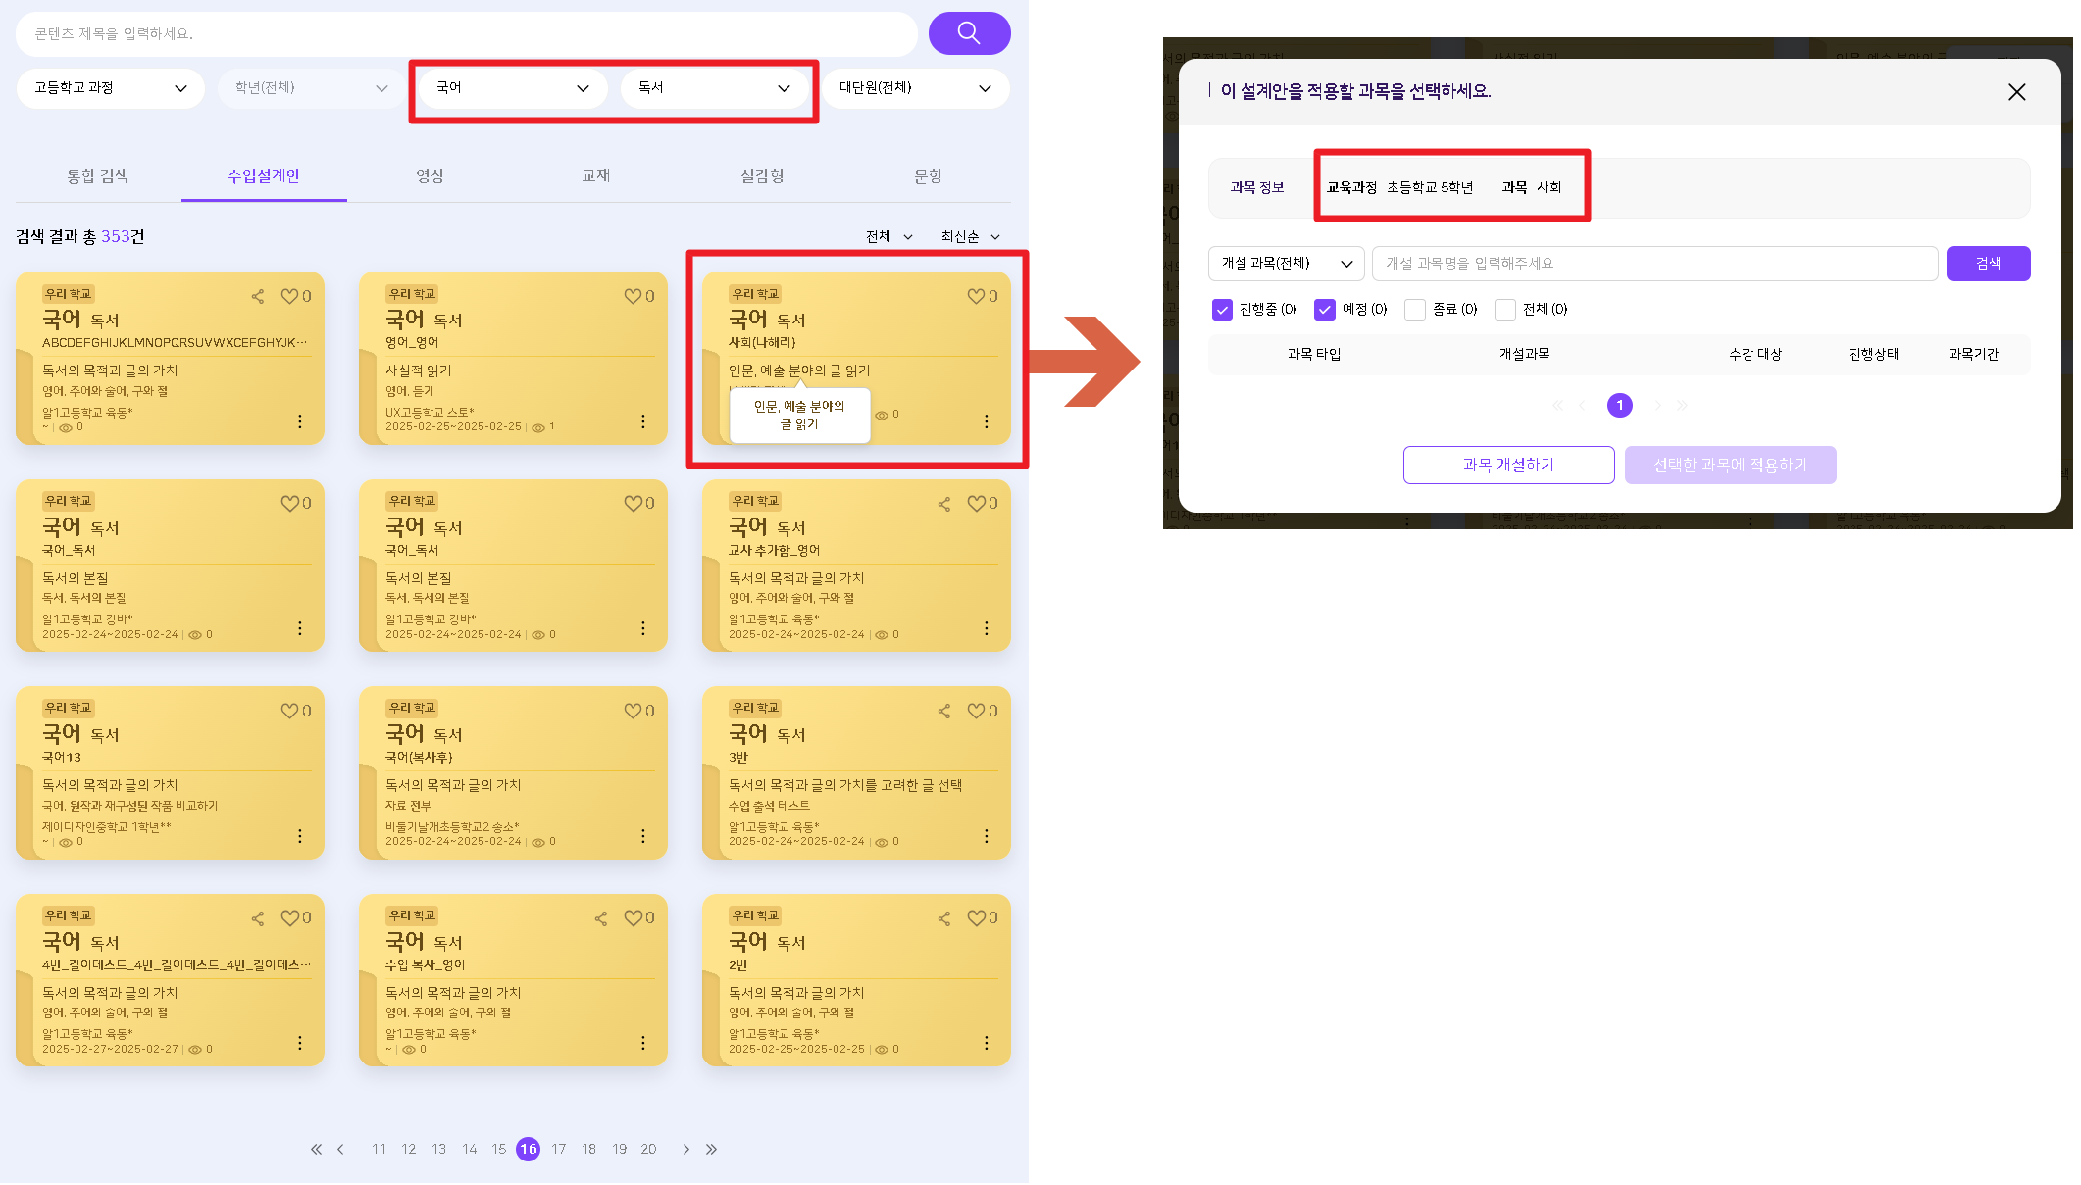The width and height of the screenshot is (2081, 1185).
Task: Open three-dot menu on 2반 card
Action: (x=986, y=1043)
